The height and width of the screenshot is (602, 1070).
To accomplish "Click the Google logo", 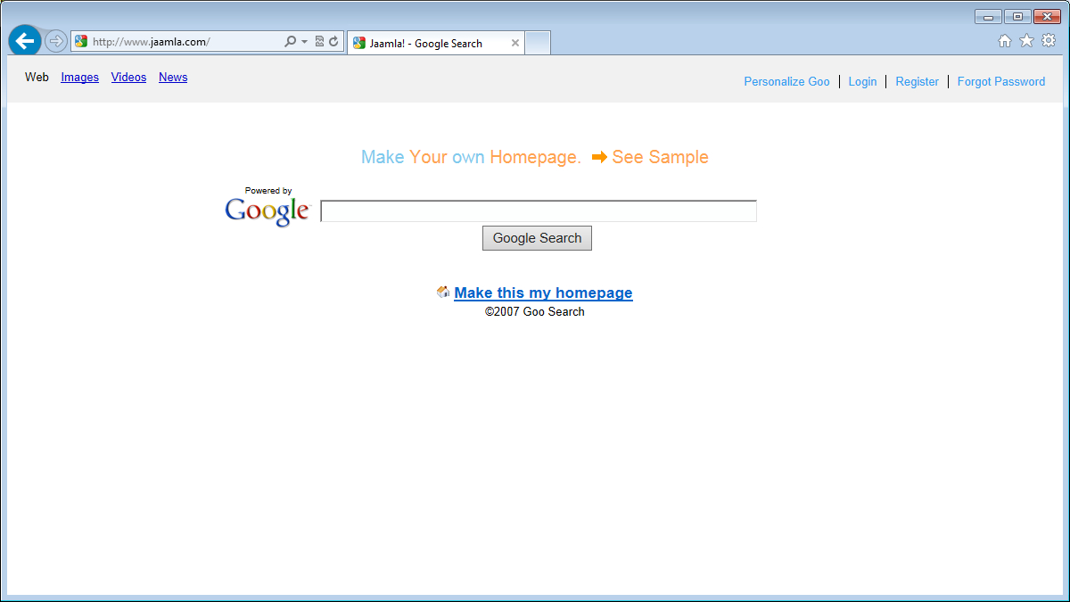I will tap(267, 211).
